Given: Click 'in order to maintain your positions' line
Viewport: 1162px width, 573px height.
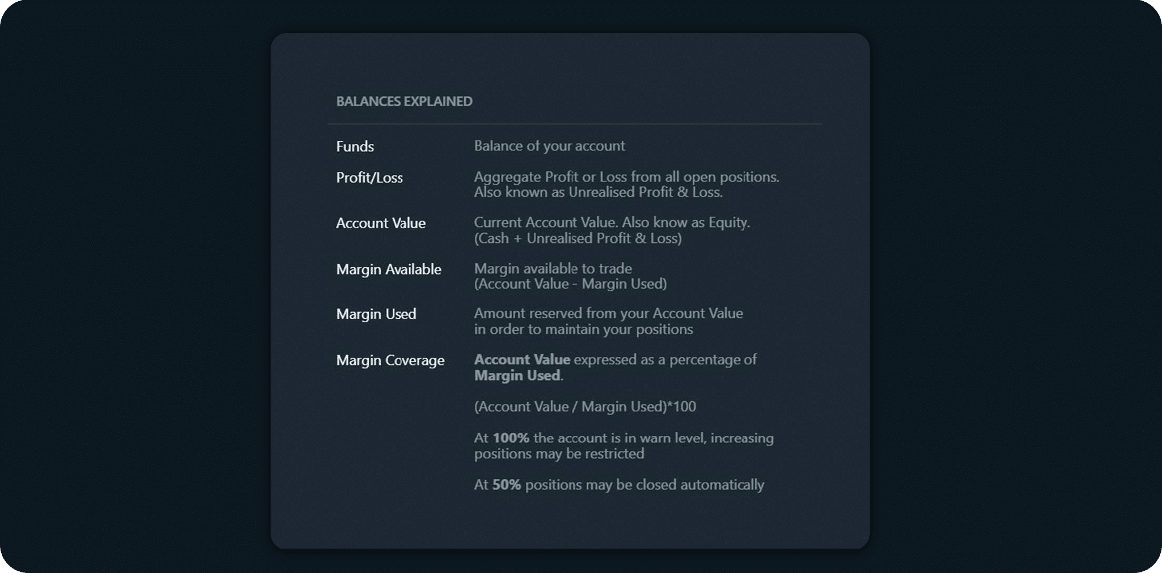Looking at the screenshot, I should coord(583,329).
